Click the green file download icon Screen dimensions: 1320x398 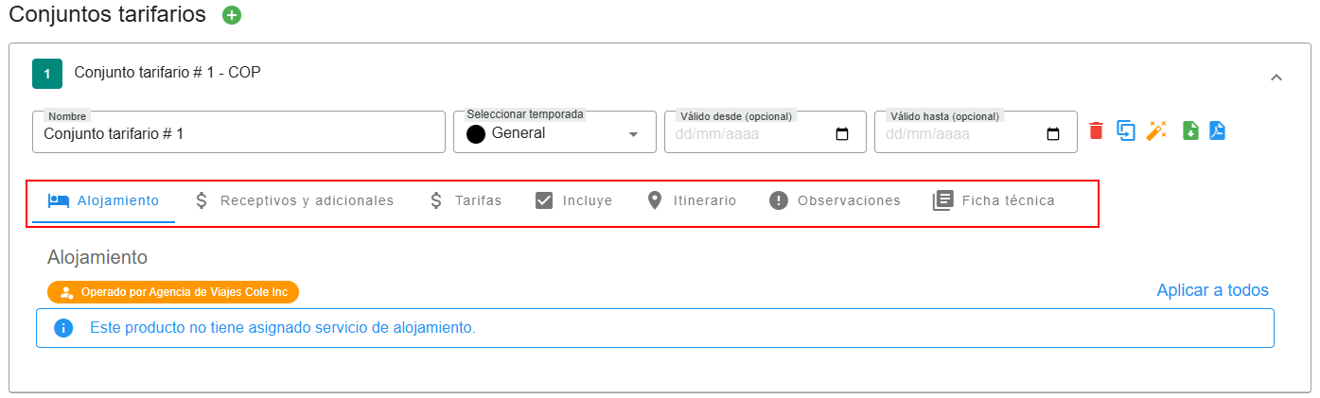[1190, 130]
